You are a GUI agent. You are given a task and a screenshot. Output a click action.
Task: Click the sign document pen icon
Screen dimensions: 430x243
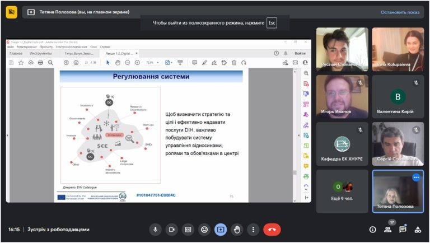click(x=214, y=63)
